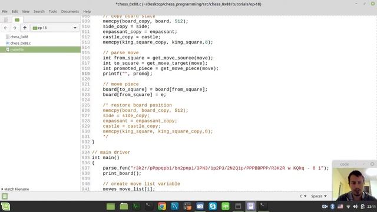The width and height of the screenshot is (377, 212).
Task: Click the parse_fen string line 937
Action: pos(216,168)
